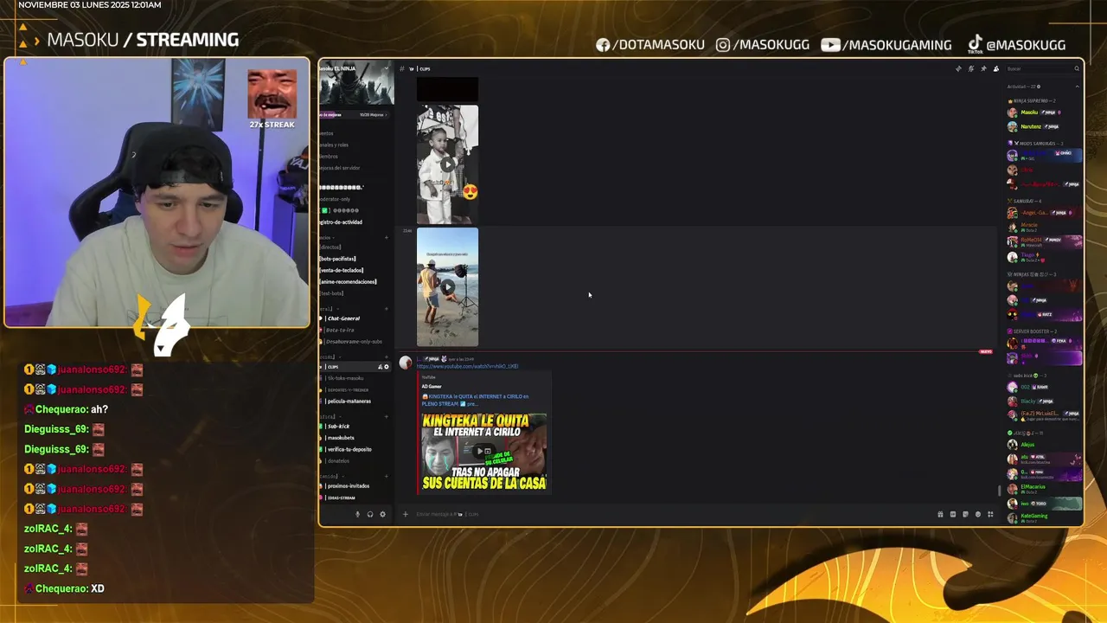Open the [venta-de-teclados] channel

342,270
